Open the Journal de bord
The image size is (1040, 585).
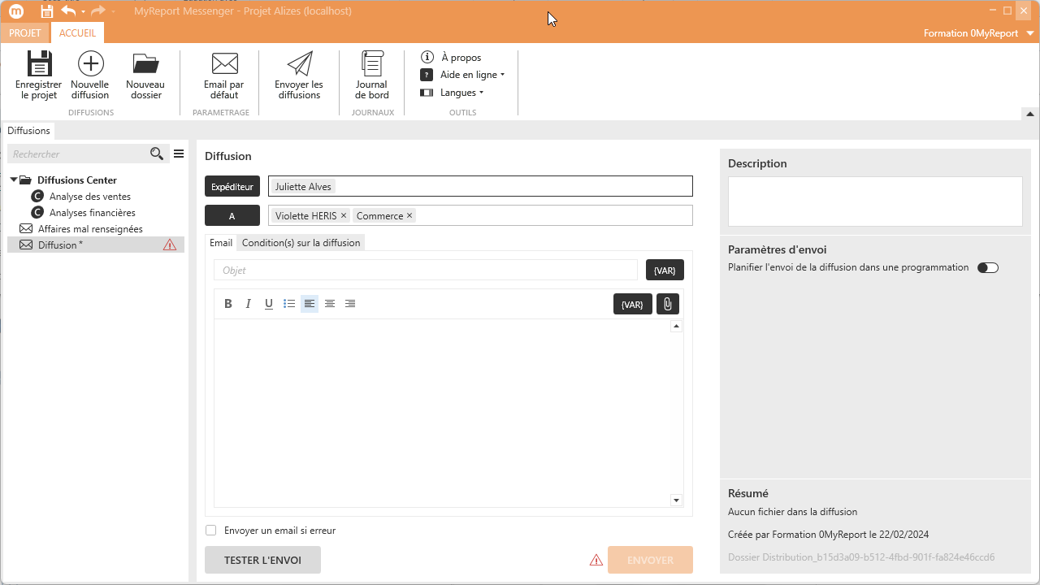click(372, 65)
